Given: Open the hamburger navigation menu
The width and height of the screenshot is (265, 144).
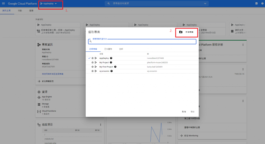Looking at the screenshot, I should click(3, 4).
